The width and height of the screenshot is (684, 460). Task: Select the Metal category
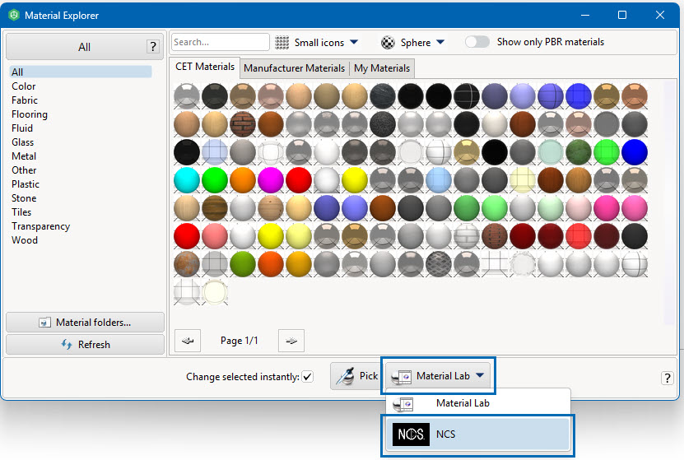(x=24, y=156)
